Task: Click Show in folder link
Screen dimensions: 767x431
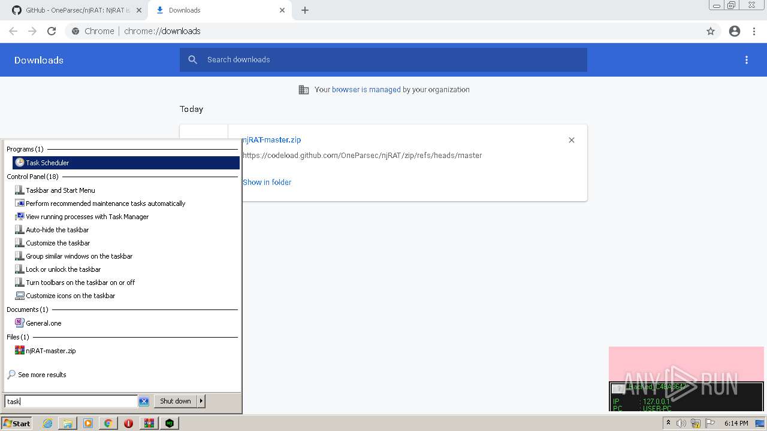Action: click(267, 183)
